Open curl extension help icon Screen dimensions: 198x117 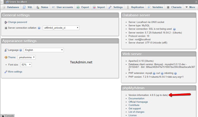tap(162, 73)
